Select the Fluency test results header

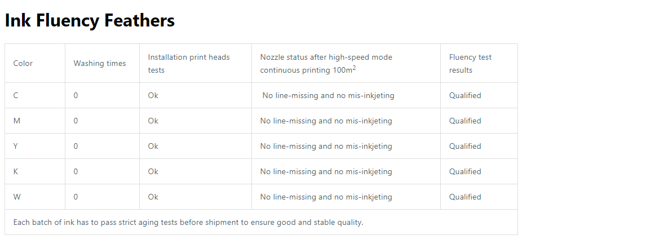tap(479, 63)
